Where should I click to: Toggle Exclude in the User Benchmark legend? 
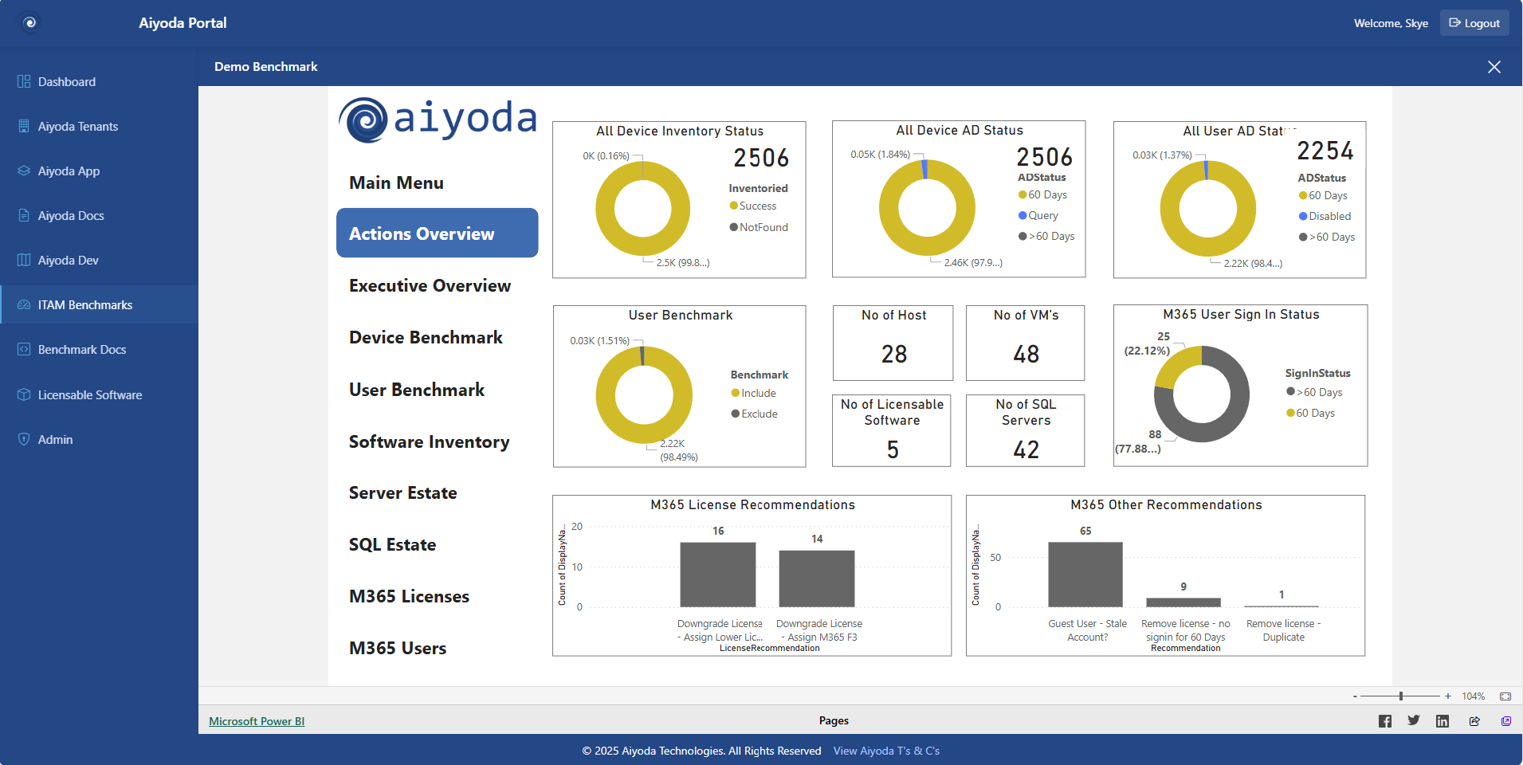coord(754,414)
